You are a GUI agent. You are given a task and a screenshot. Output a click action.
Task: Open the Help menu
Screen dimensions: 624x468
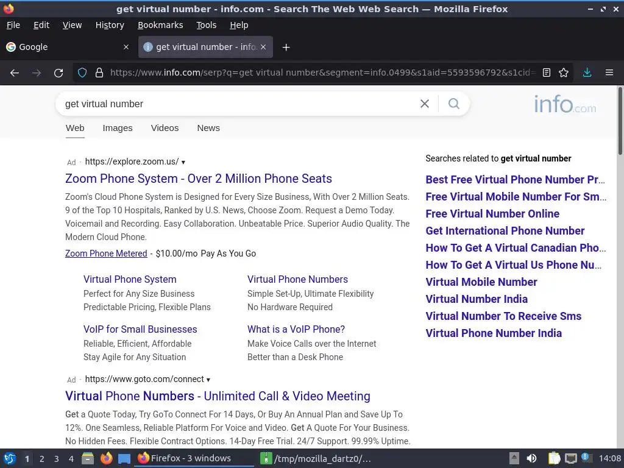[239, 25]
